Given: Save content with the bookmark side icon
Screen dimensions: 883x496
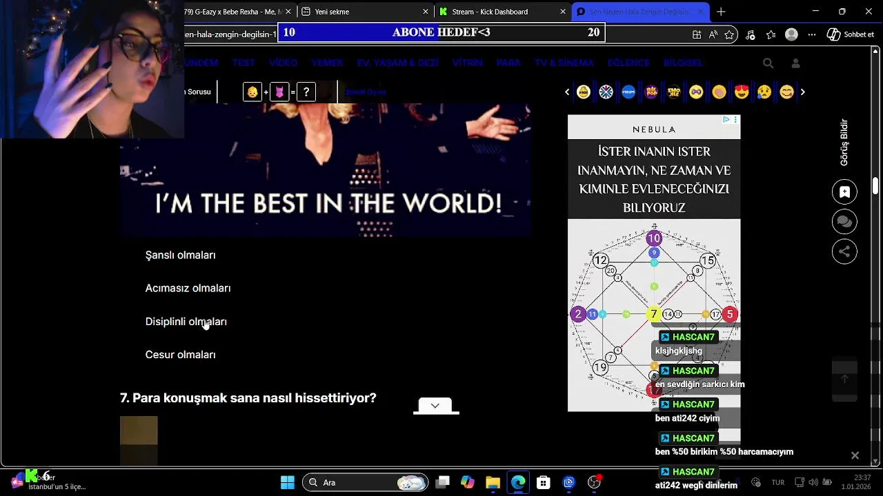Looking at the screenshot, I should pyautogui.click(x=844, y=192).
